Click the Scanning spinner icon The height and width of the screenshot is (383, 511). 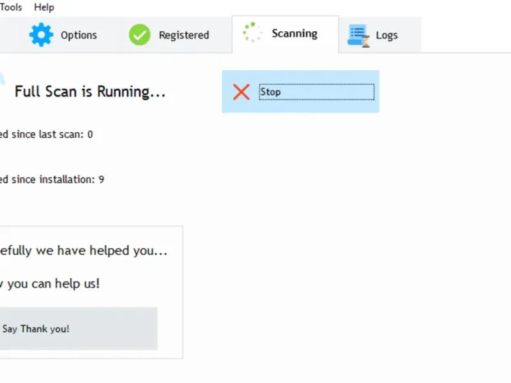click(252, 33)
